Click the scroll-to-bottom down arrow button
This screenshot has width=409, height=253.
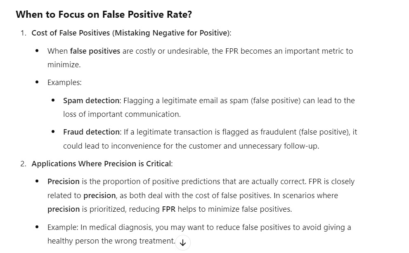[x=183, y=242]
